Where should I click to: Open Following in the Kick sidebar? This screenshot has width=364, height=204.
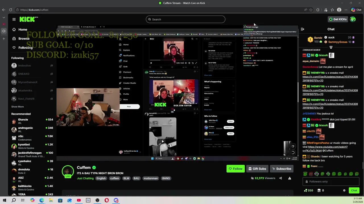(x=22, y=48)
